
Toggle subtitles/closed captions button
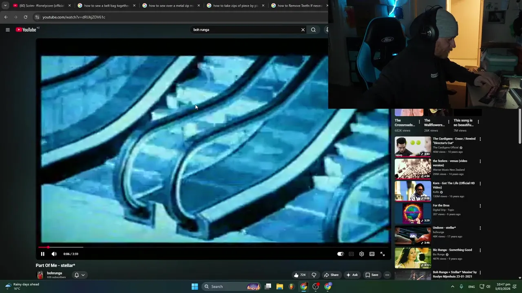click(x=351, y=254)
